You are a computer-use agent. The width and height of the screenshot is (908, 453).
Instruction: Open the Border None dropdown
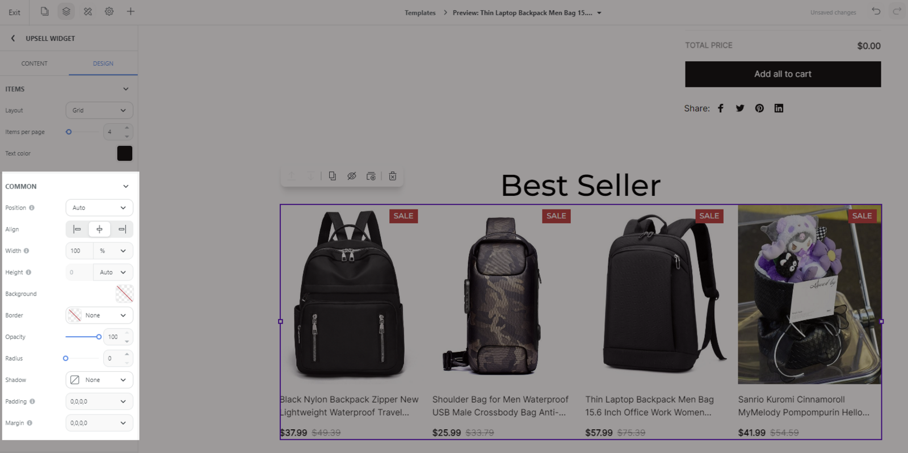(99, 315)
